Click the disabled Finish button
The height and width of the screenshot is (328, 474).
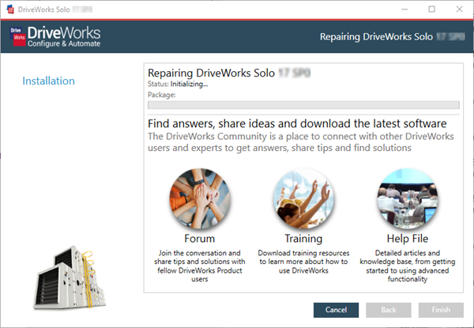pos(441,310)
